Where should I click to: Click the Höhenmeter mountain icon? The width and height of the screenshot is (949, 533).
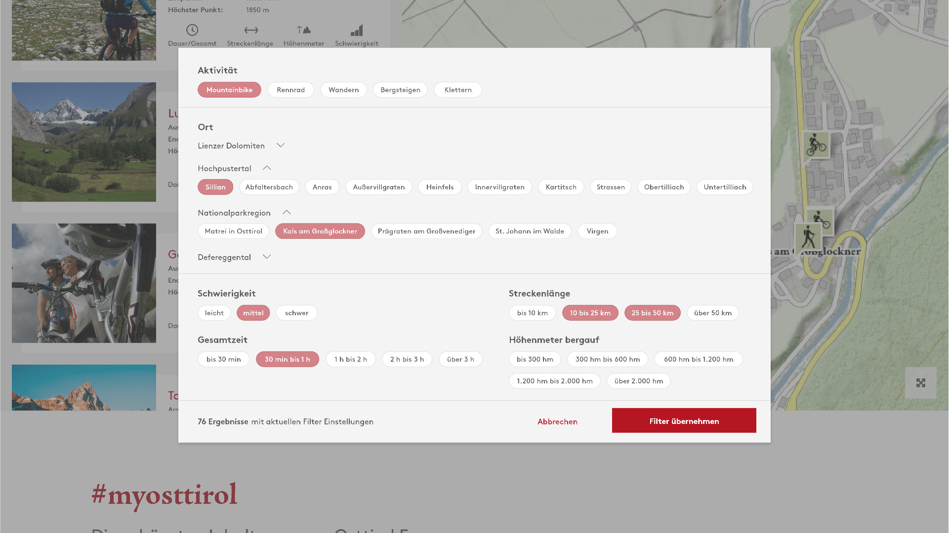[x=303, y=30]
